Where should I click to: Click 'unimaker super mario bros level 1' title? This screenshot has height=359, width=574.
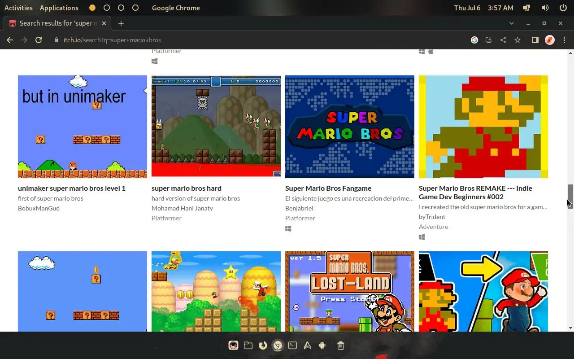tap(72, 188)
